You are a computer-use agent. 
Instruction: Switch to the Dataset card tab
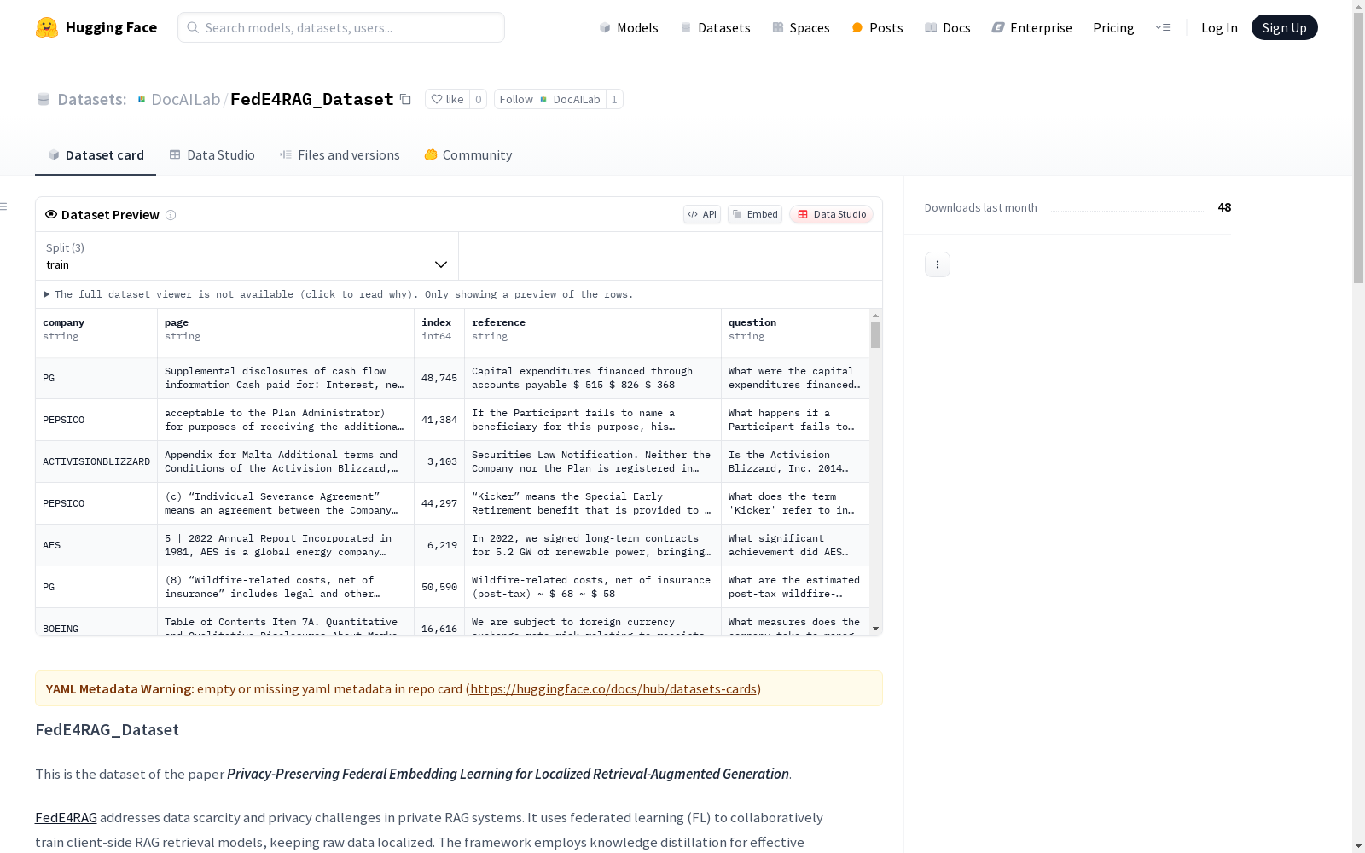coord(96,155)
